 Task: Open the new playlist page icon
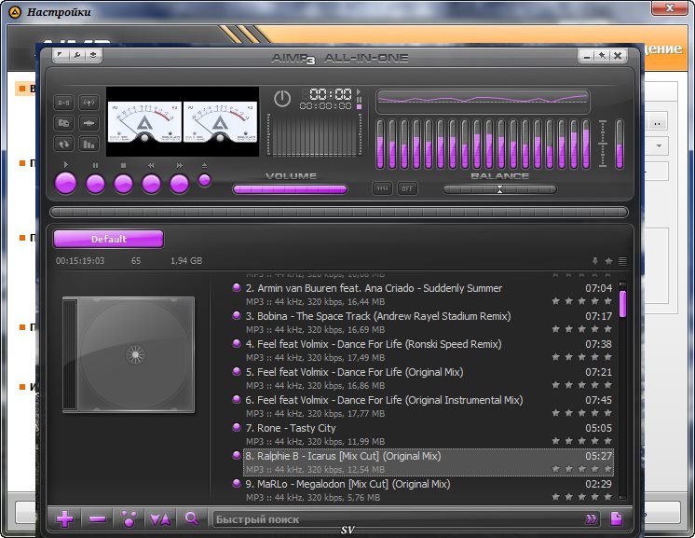(616, 518)
